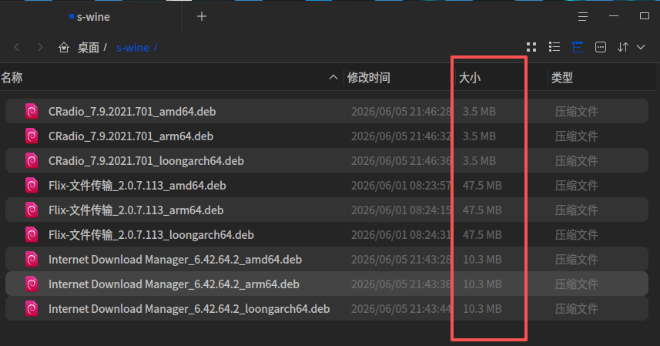Viewport: 660px width, 346px height.
Task: Select Flix-文件传输_2.0.7.113_arm64.deb file
Action: 327,210
